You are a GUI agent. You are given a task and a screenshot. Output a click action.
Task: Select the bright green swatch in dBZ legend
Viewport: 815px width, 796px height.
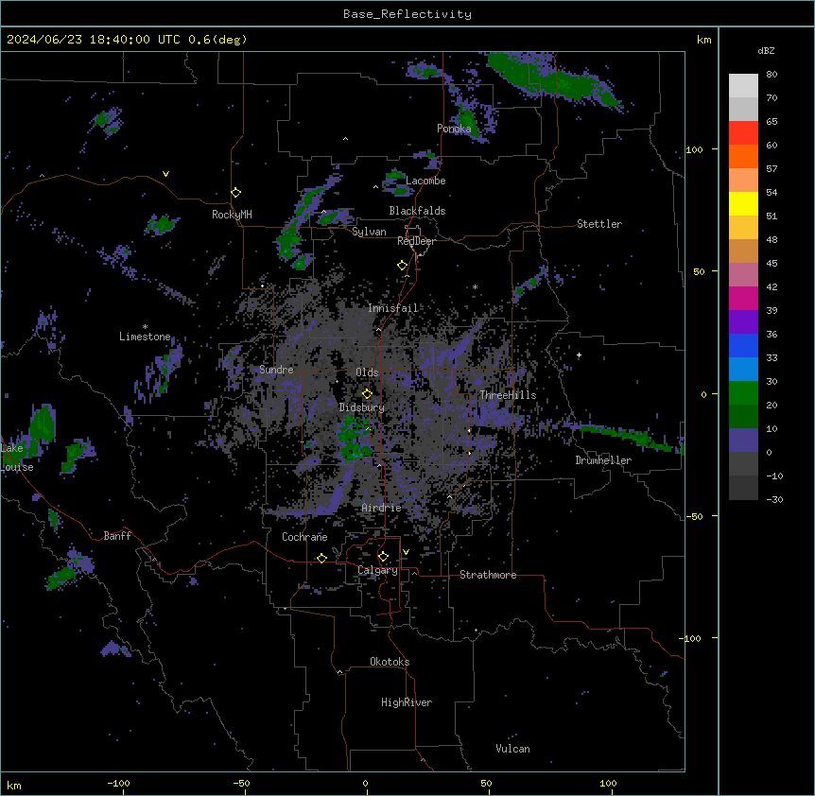pos(743,393)
